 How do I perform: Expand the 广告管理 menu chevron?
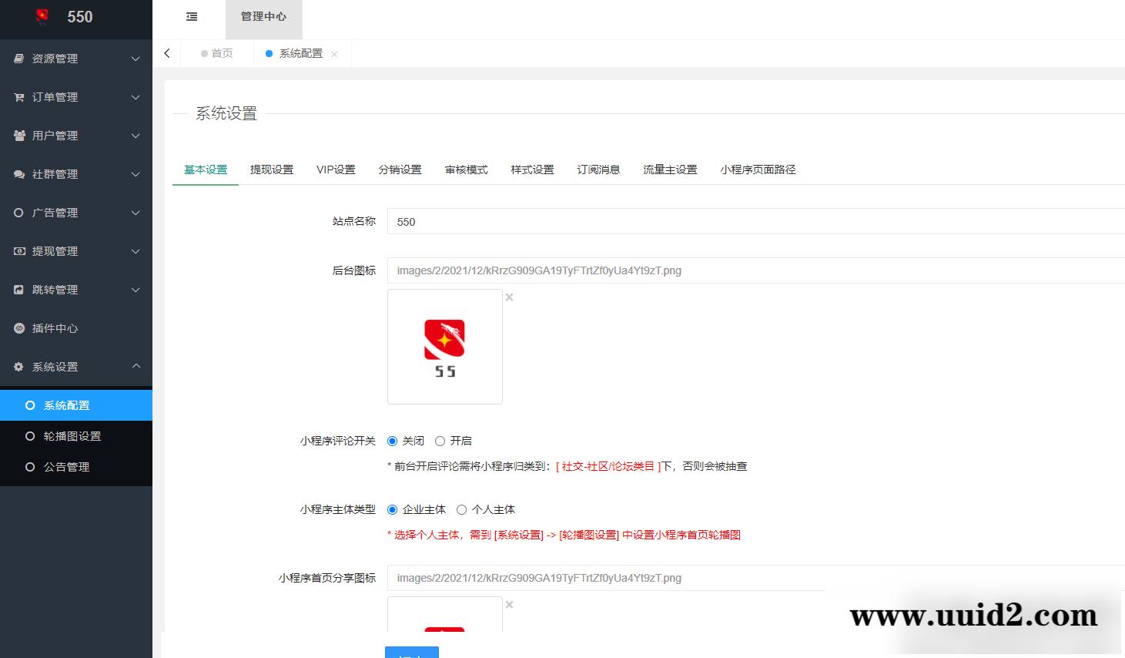pyautogui.click(x=136, y=213)
